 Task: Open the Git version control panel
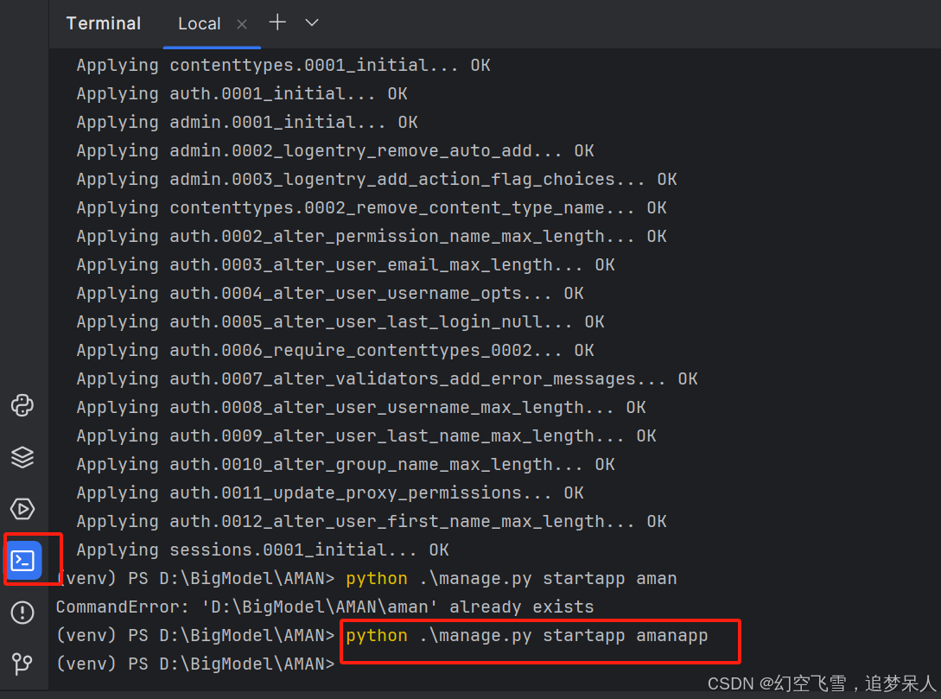(22, 664)
